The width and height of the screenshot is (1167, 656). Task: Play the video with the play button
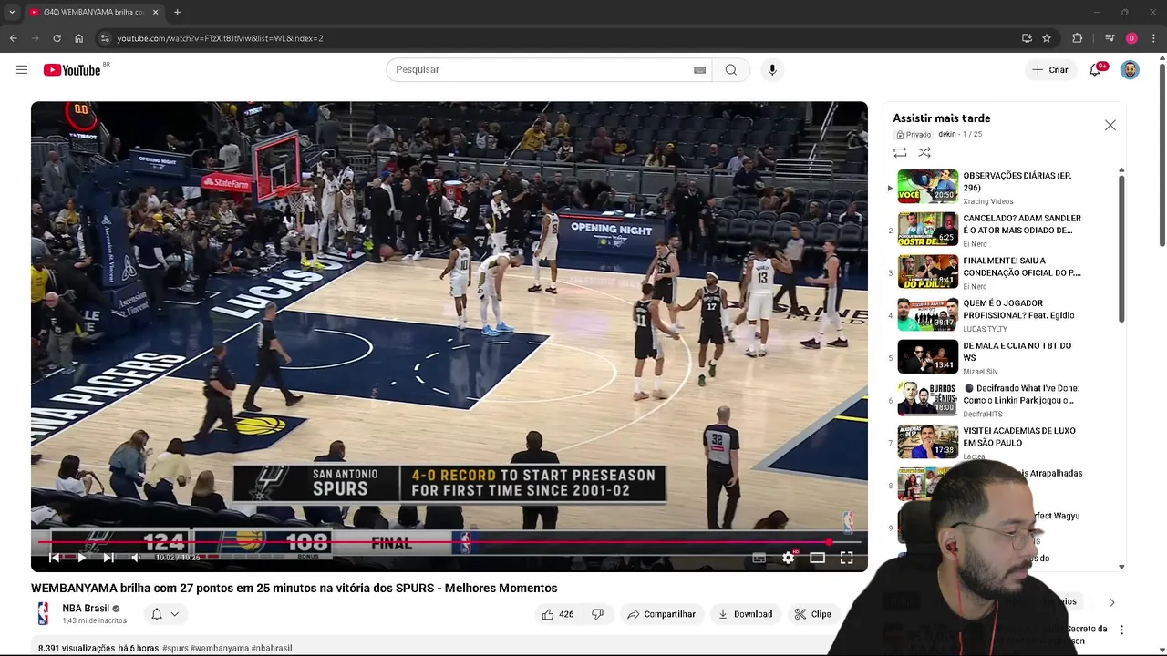(81, 558)
